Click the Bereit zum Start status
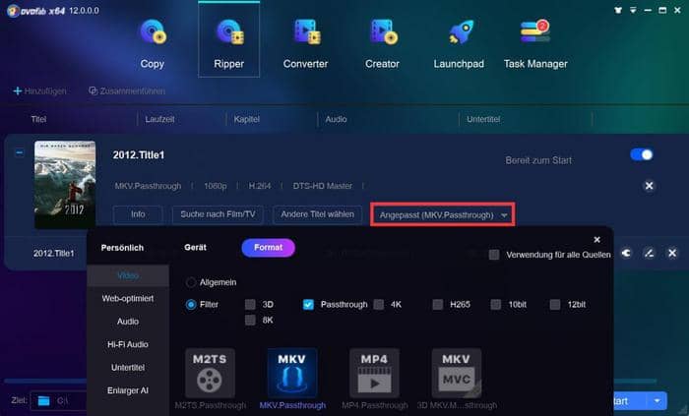The width and height of the screenshot is (689, 416). (538, 160)
